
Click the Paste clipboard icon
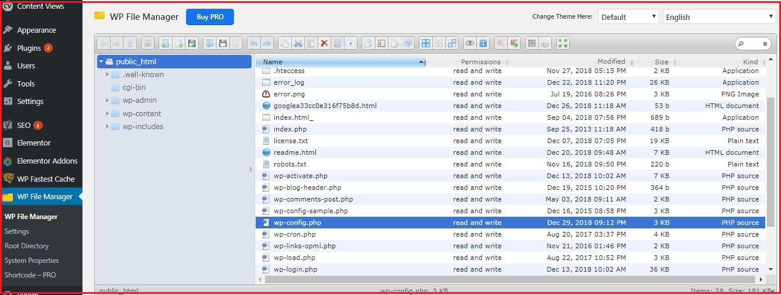[311, 43]
